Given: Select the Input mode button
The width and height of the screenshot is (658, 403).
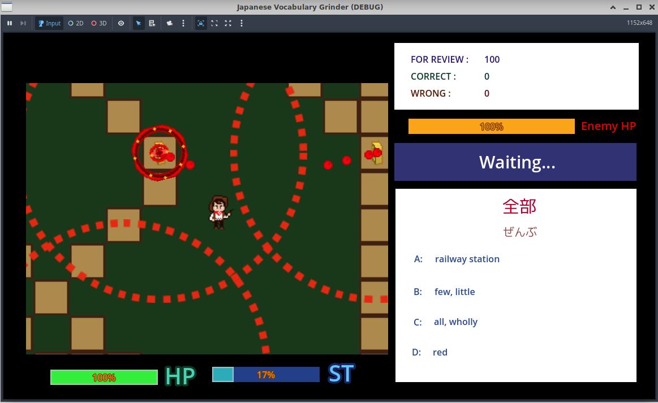Looking at the screenshot, I should [x=49, y=24].
